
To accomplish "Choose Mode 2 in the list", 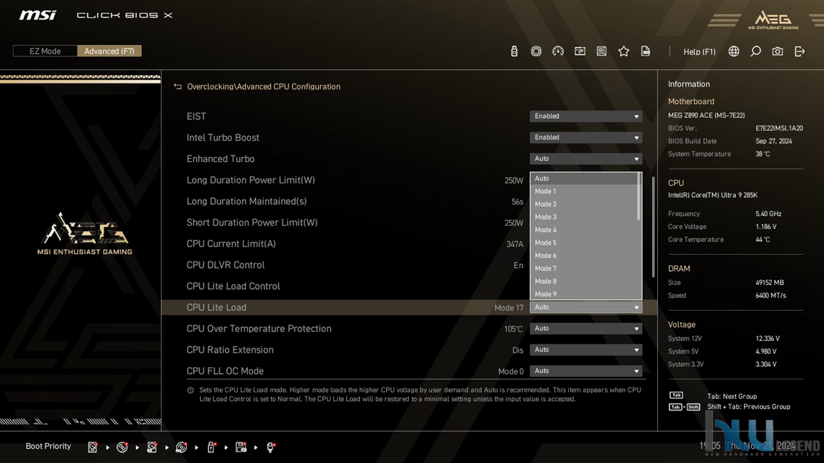I will [x=583, y=204].
